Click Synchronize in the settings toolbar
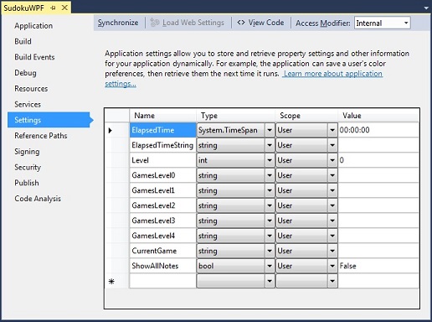Image resolution: width=432 pixels, height=322 pixels. coord(118,23)
